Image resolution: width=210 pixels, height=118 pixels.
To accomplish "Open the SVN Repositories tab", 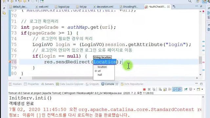I will coord(132,84).
